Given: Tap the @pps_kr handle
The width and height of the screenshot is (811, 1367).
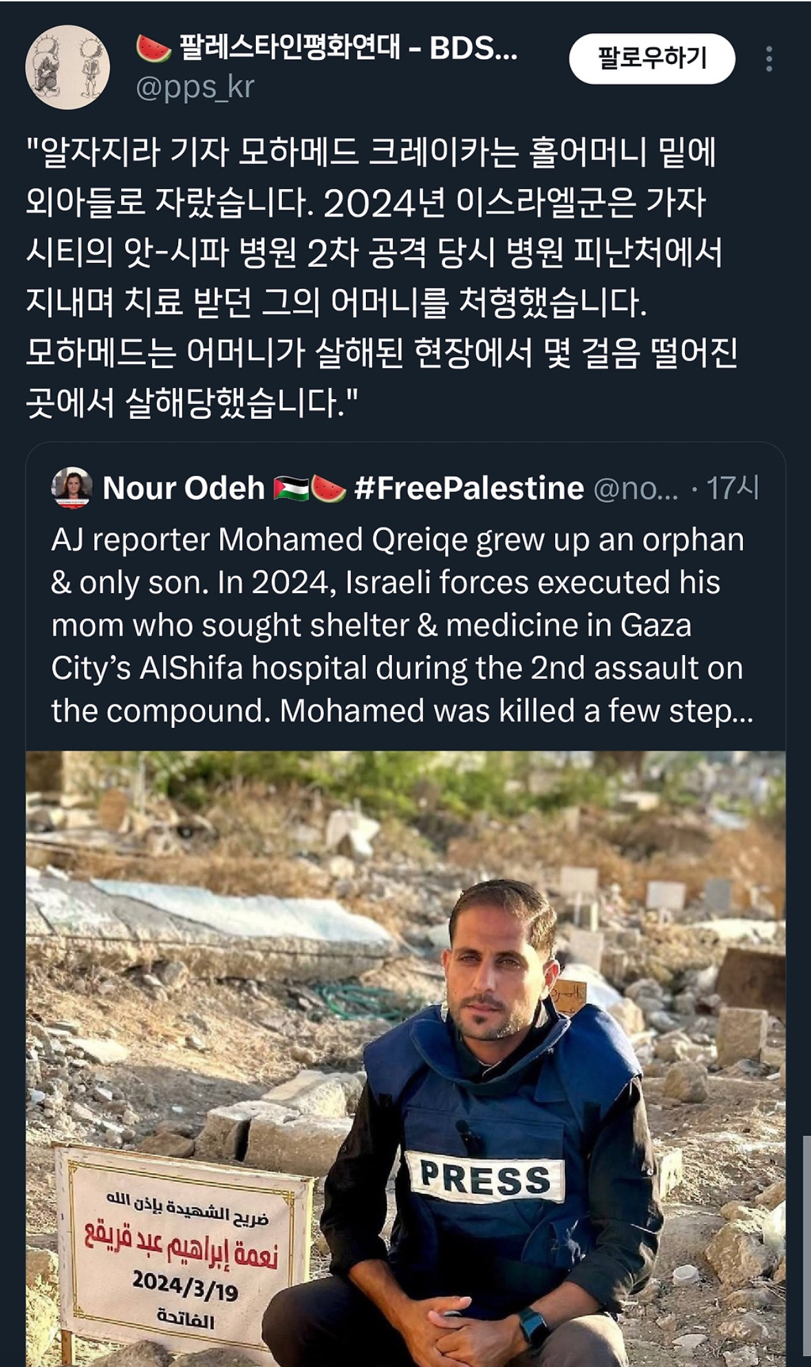Looking at the screenshot, I should point(195,87).
